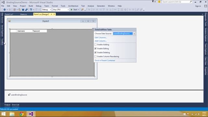Click the Start debugging button
Image resolution: width=208 pixels, height=117 pixels.
(x=75, y=9)
